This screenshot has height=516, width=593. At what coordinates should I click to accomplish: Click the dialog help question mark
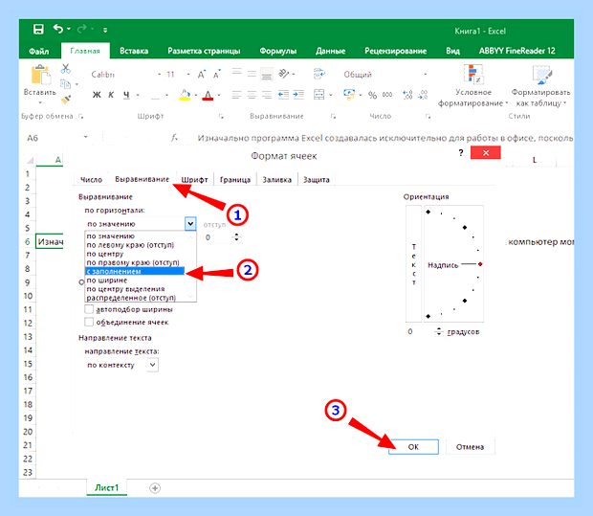pyautogui.click(x=461, y=153)
